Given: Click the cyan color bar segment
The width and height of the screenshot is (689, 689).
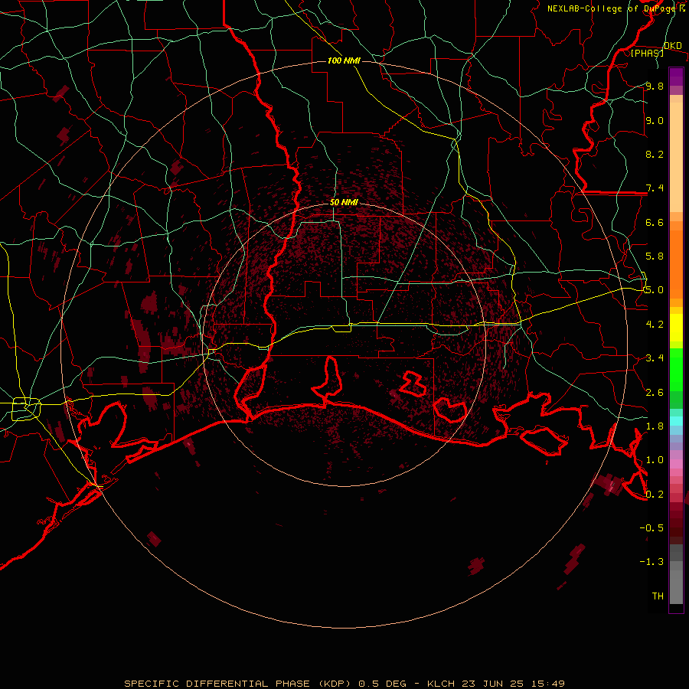Looking at the screenshot, I should [x=676, y=421].
